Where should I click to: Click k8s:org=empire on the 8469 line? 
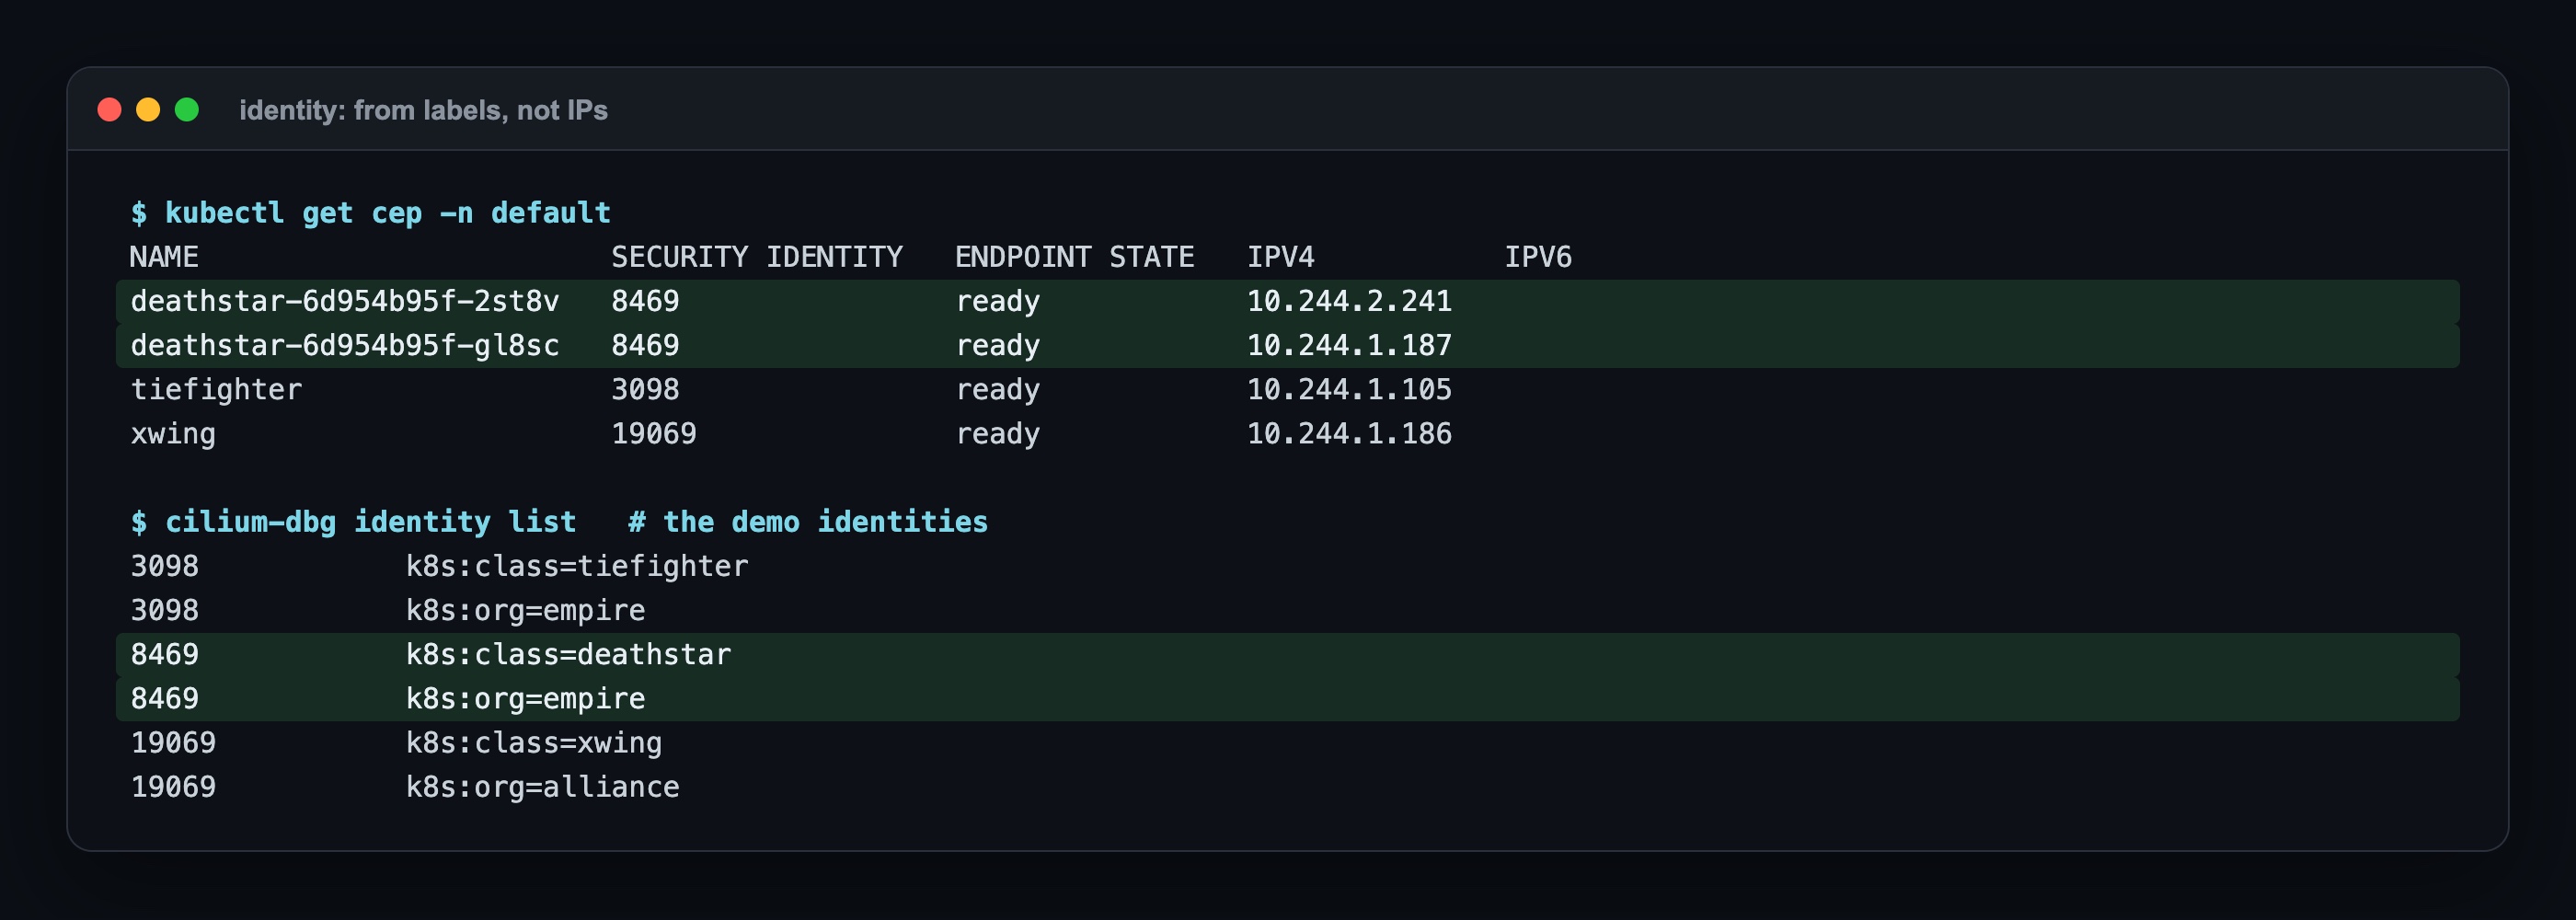point(525,698)
